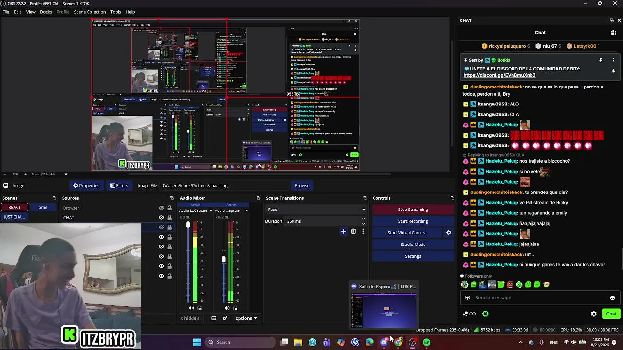Open the audio mixer Options dropdown
This screenshot has width=623, height=350.
[x=246, y=318]
